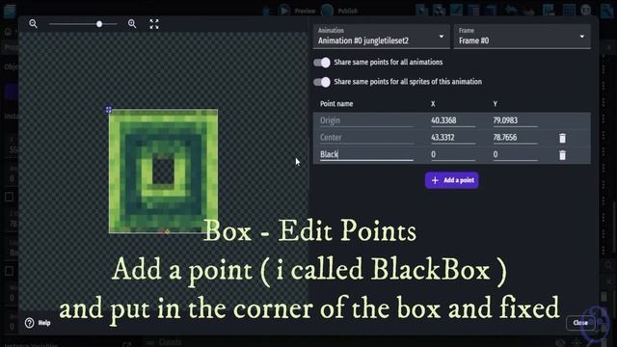Close the Edit Points dialog
The height and width of the screenshot is (347, 617).
[x=580, y=323]
